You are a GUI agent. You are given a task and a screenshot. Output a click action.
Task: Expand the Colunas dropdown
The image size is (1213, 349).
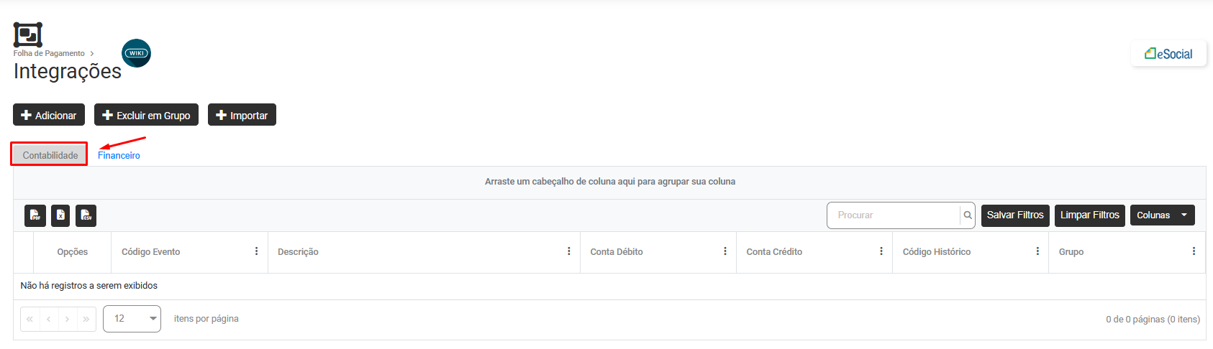[x=1162, y=215]
